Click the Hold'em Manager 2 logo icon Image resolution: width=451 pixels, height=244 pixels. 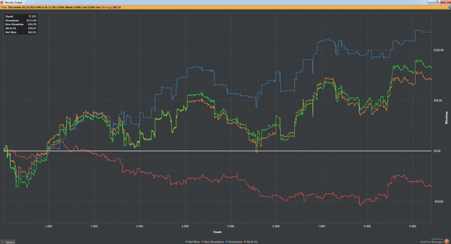[446, 241]
